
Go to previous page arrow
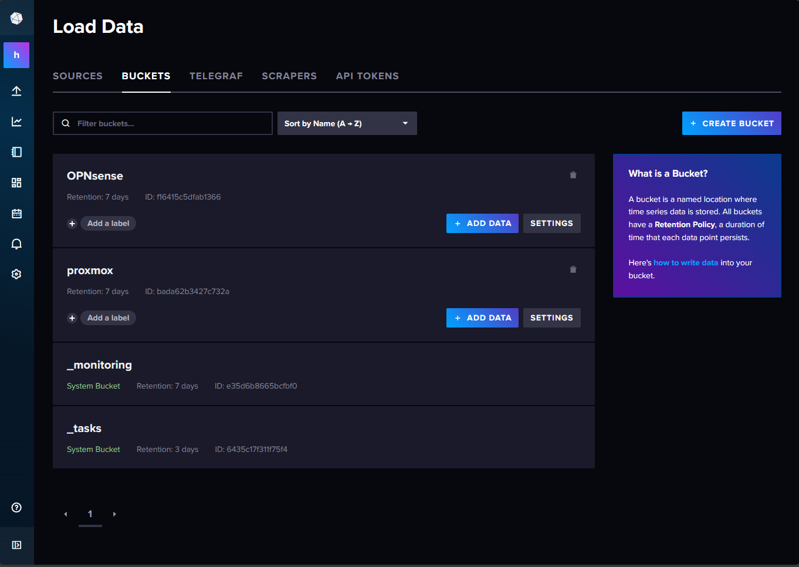click(66, 514)
